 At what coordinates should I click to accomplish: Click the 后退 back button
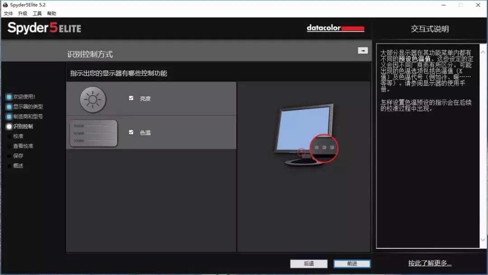pos(309,264)
